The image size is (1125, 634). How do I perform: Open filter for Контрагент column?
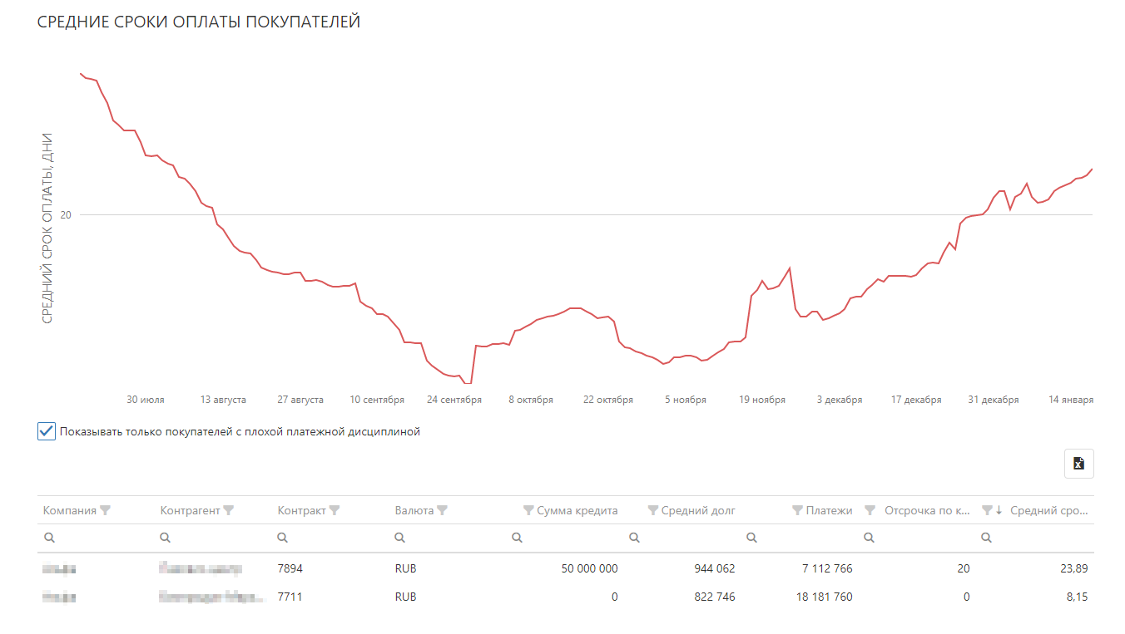(x=229, y=510)
